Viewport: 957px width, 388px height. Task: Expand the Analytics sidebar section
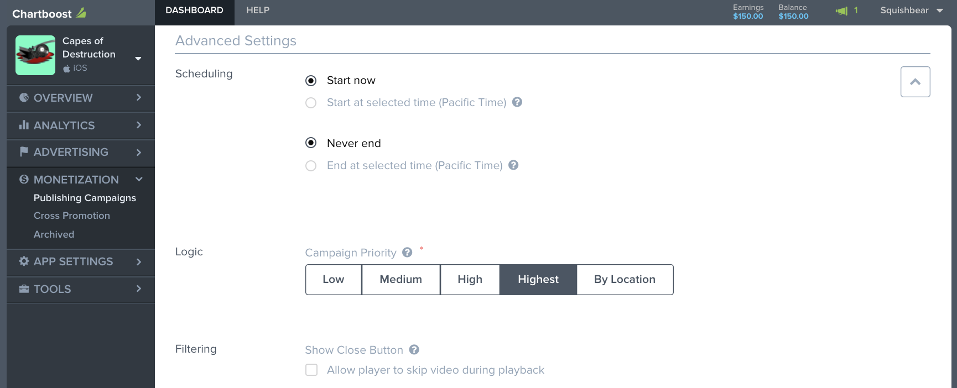coord(81,125)
